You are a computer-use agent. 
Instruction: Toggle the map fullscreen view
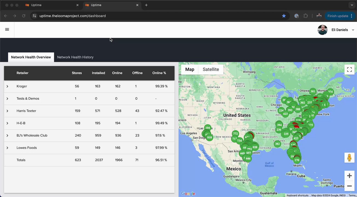tap(349, 69)
